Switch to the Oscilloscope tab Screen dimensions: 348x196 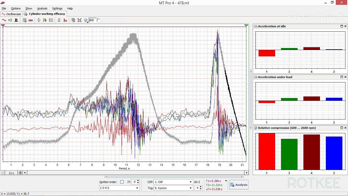11,14
